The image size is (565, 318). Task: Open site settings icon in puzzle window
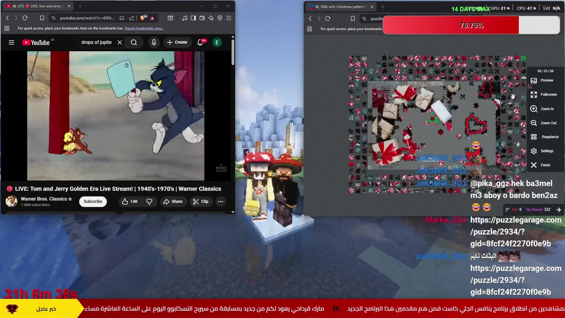point(364,19)
